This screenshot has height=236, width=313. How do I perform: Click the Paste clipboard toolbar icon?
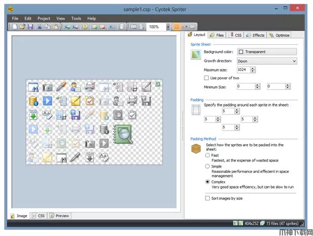click(55, 27)
